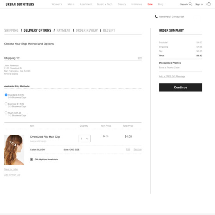This screenshot has width=215, height=215.
Task: Remove the Oversized Flip Hair Clip item
Action: pos(138,149)
